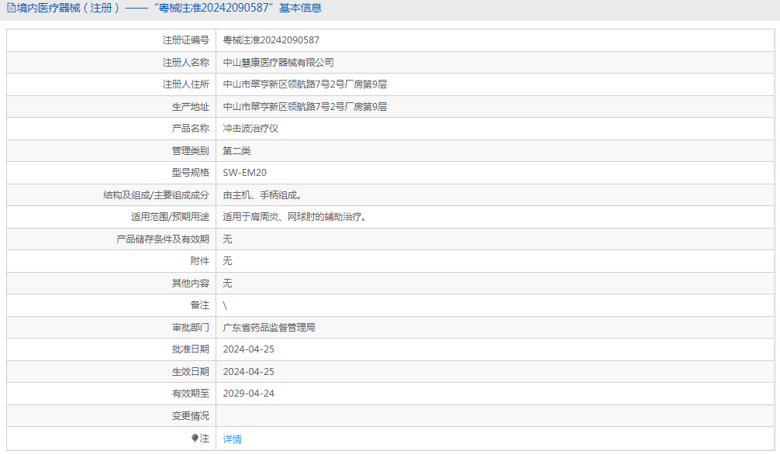Click the 适用范围/预期用途 description text
The height and width of the screenshot is (454, 780).
pyautogui.click(x=296, y=217)
